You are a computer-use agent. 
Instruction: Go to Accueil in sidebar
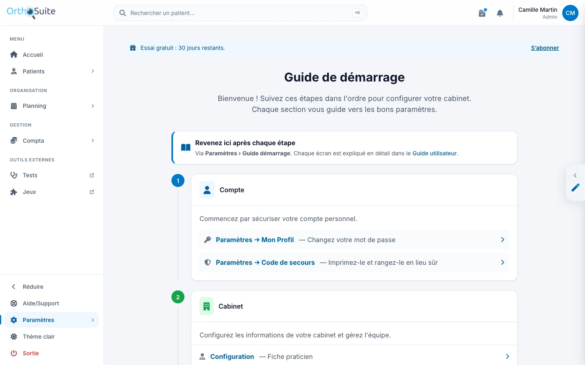(x=52, y=55)
